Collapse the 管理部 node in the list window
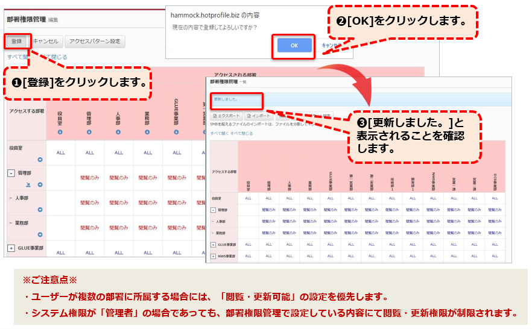The width and height of the screenshot is (532, 329). tap(213, 210)
